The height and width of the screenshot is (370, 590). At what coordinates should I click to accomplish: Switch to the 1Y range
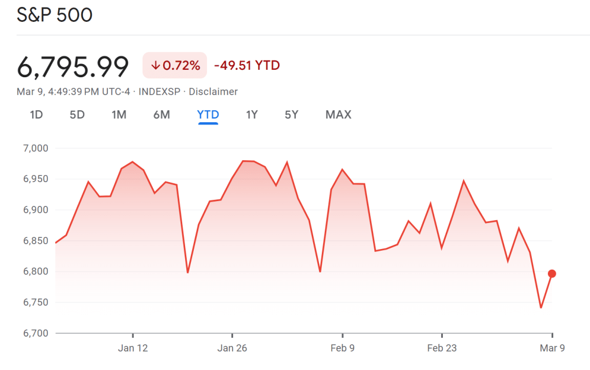[251, 115]
